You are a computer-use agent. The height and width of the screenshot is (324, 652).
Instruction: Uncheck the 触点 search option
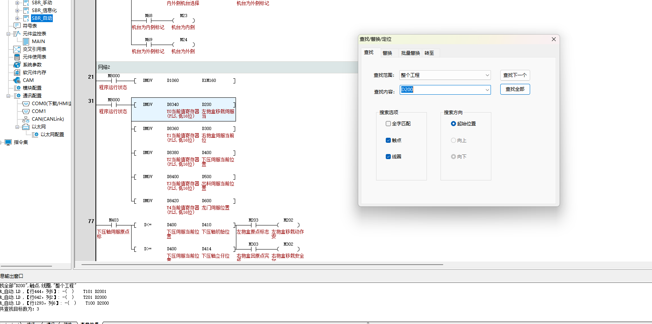[x=388, y=140]
